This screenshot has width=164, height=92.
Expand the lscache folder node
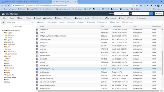5,65
